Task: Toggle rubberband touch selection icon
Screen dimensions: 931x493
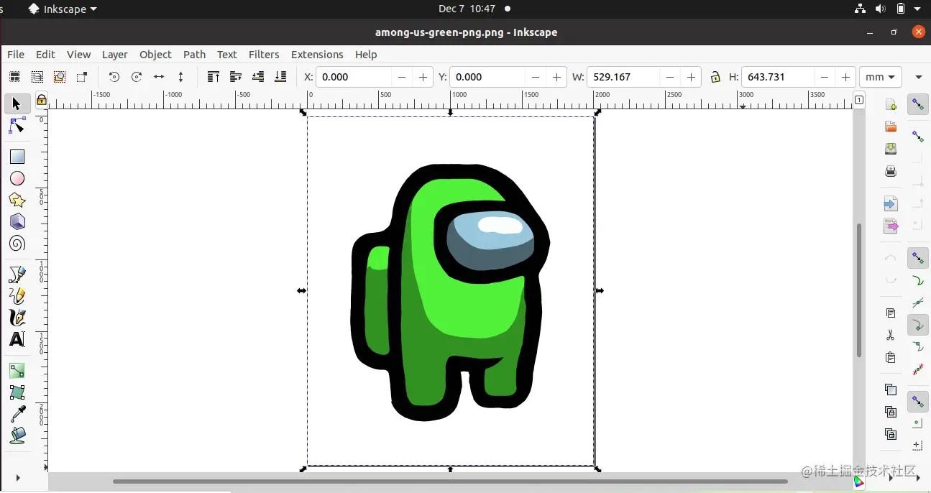Action: [x=82, y=77]
